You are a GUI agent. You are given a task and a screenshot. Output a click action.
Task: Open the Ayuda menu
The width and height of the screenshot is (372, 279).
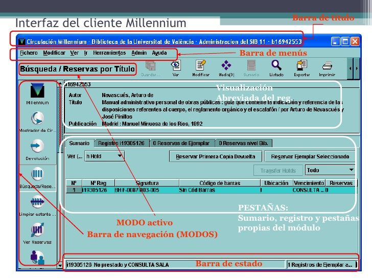159,53
